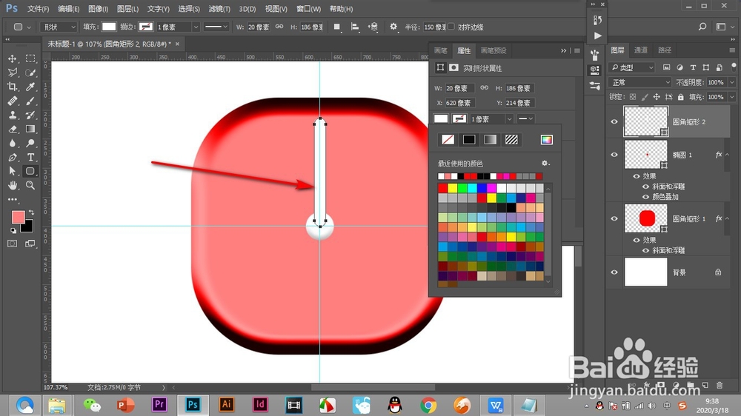The width and height of the screenshot is (741, 416).
Task: Expand Properties panel tabs chevron
Action: click(563, 50)
